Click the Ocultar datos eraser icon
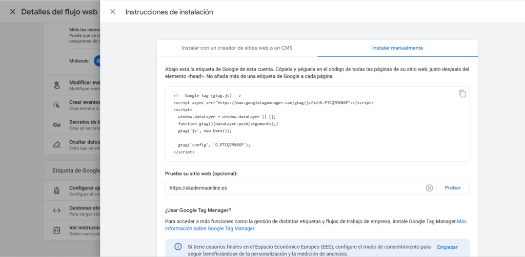525x257 pixels. 56,145
